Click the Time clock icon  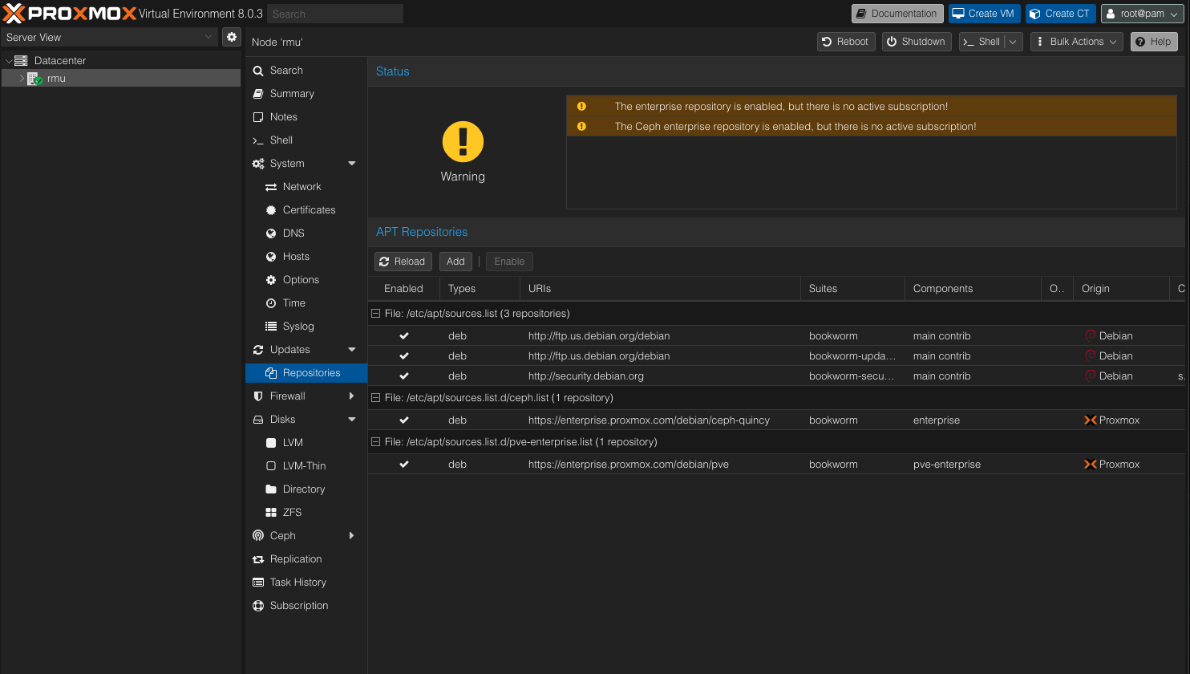point(271,303)
